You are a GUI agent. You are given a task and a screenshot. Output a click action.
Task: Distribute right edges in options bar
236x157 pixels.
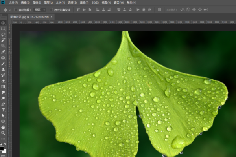150,10
